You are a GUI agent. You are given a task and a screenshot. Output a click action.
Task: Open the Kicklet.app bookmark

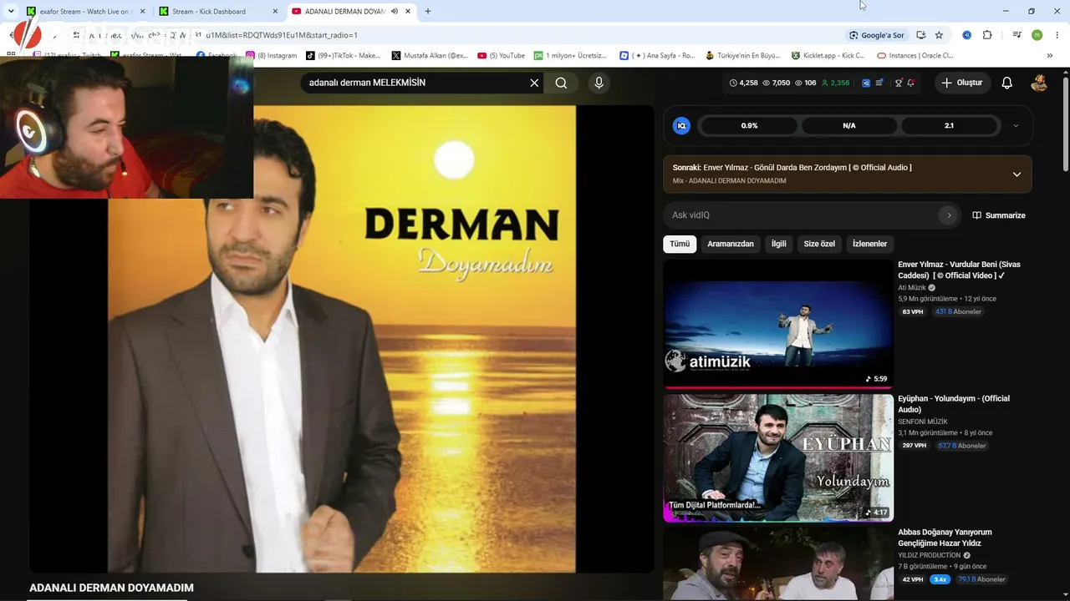tap(828, 56)
